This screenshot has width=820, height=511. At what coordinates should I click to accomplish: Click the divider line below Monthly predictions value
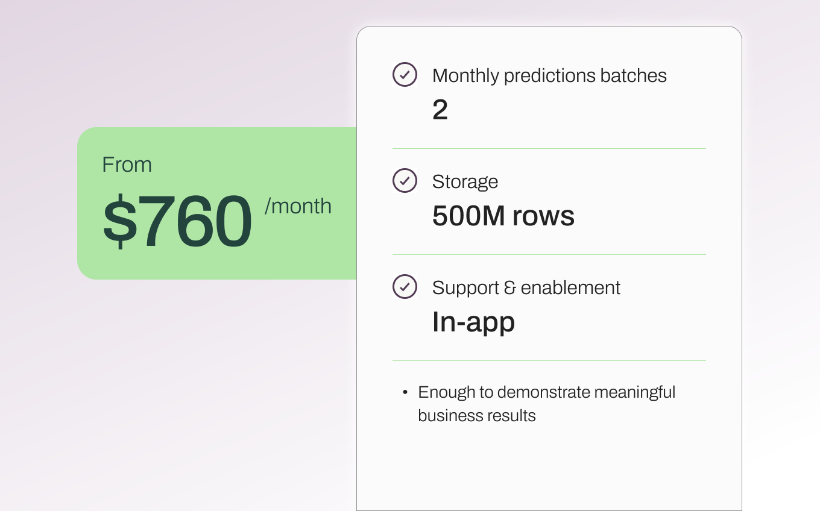click(x=549, y=148)
